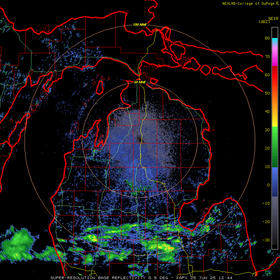Viewport: 280px width, 280px height.
Task: Click the 50 value on dBZ scale
Action: (267, 93)
